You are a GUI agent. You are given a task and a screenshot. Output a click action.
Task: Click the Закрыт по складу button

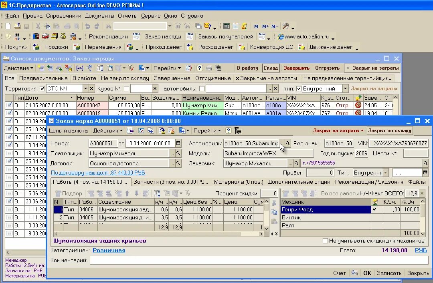[x=390, y=130]
